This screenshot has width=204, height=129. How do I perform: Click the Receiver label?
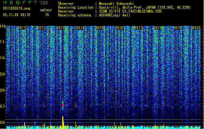pyautogui.click(x=66, y=11)
